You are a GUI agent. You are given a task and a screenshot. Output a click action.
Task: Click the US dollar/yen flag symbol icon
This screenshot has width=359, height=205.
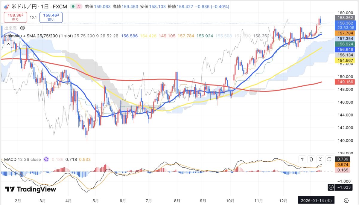point(7,7)
